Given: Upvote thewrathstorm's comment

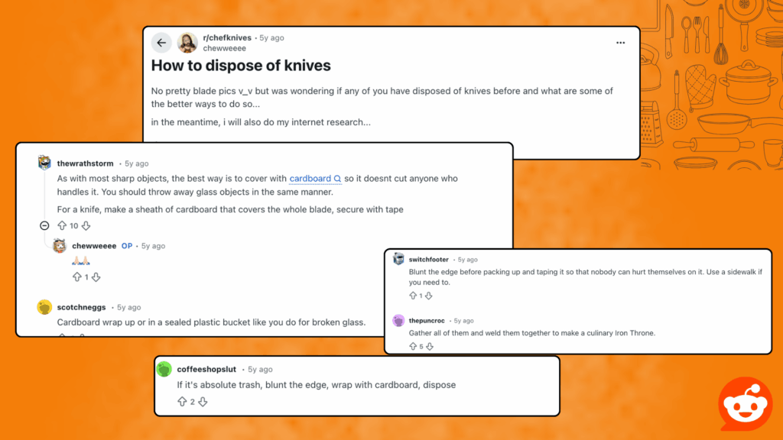Looking at the screenshot, I should pyautogui.click(x=63, y=225).
